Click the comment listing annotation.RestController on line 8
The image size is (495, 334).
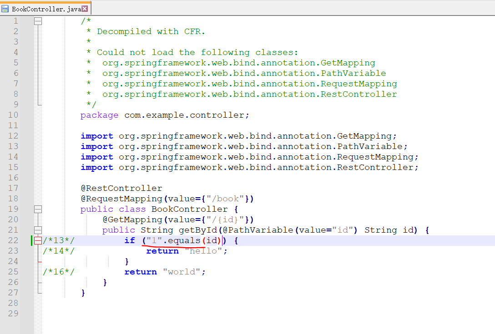[x=249, y=94]
